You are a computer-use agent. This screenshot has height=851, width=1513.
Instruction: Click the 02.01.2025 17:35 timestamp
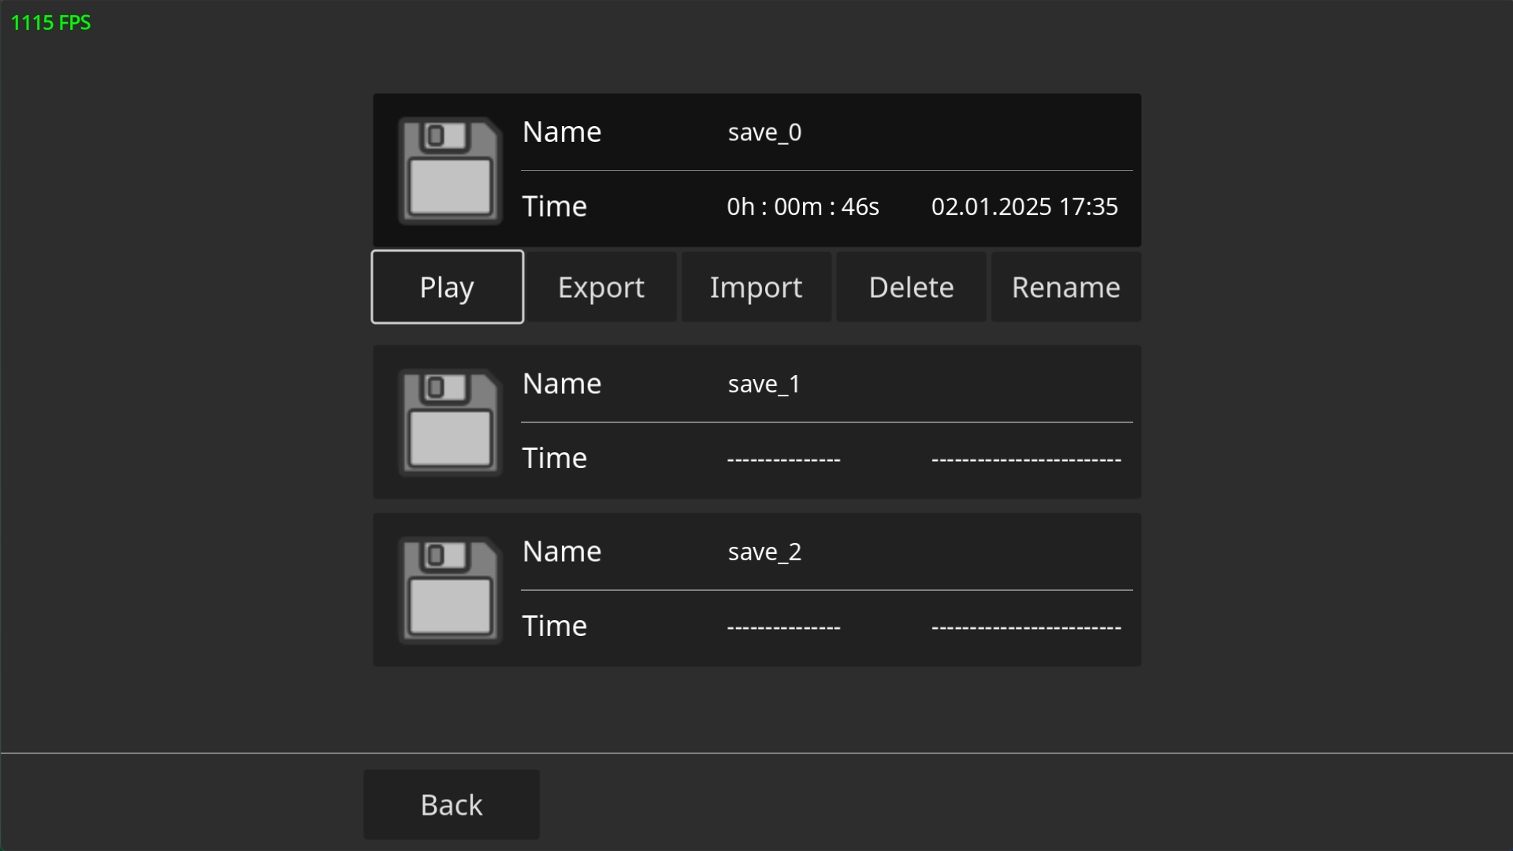coord(1024,206)
